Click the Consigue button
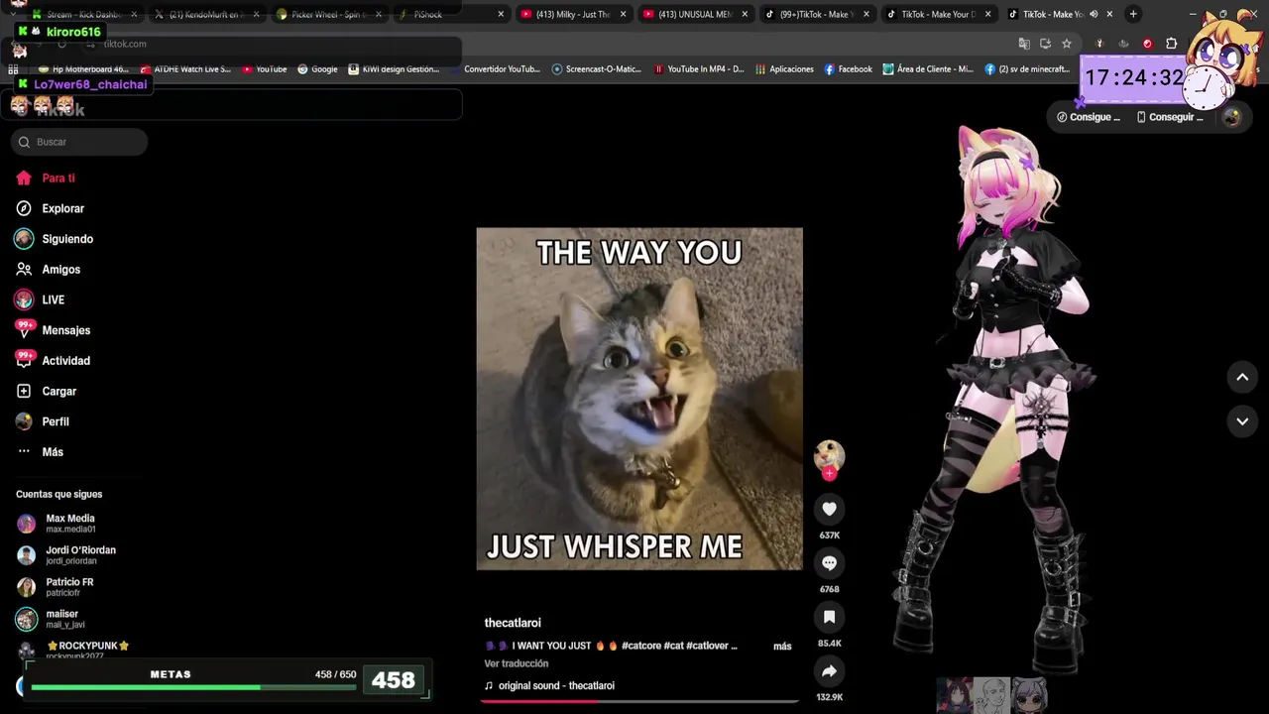The height and width of the screenshot is (714, 1269). click(x=1088, y=117)
